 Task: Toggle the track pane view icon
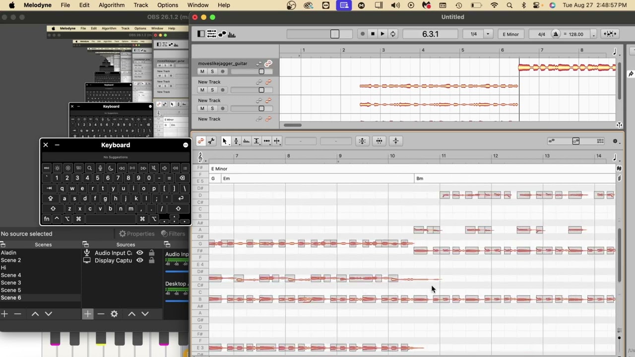[x=201, y=34]
